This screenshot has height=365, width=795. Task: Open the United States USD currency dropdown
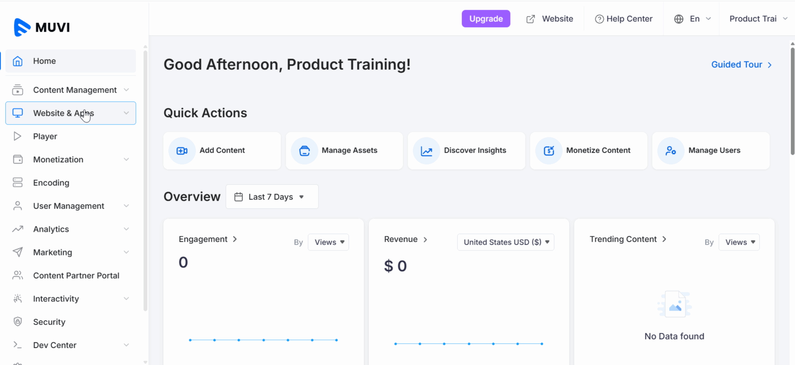[506, 242]
